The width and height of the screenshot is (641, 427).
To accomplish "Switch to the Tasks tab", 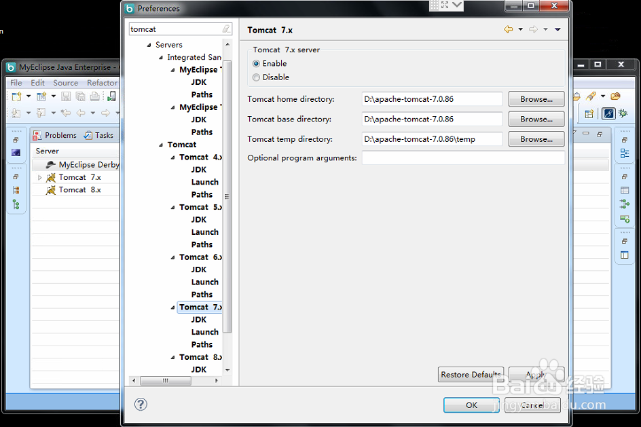I will pos(98,135).
